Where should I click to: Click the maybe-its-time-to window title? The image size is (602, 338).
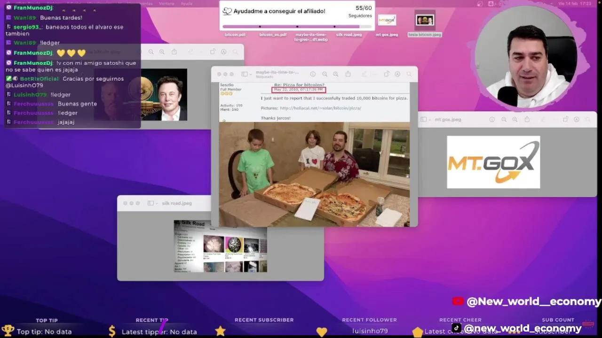coord(277,72)
